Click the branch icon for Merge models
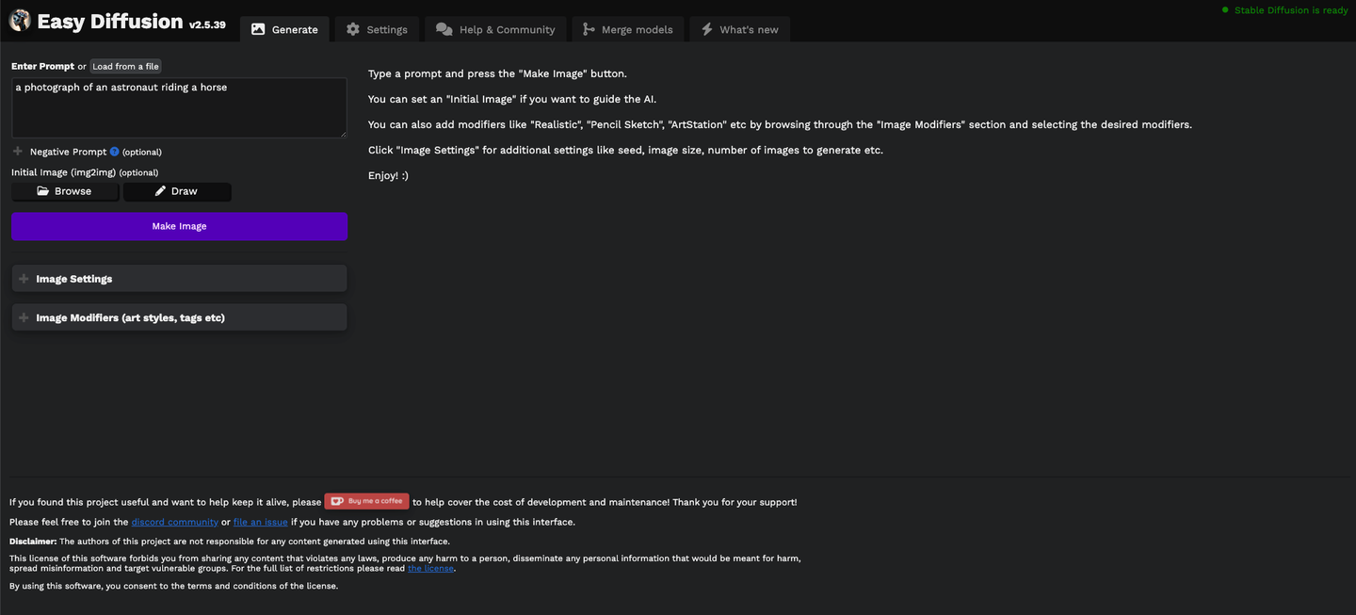 click(x=589, y=29)
